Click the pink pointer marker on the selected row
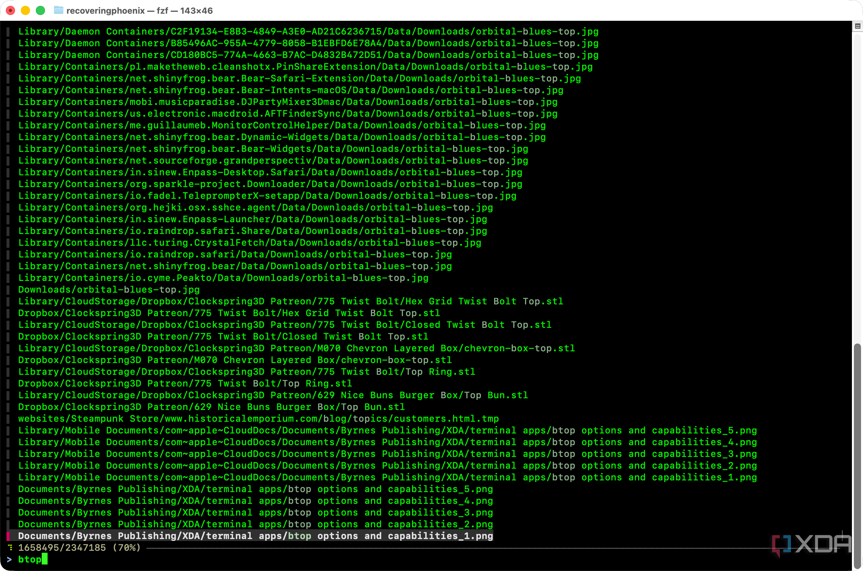 point(8,536)
